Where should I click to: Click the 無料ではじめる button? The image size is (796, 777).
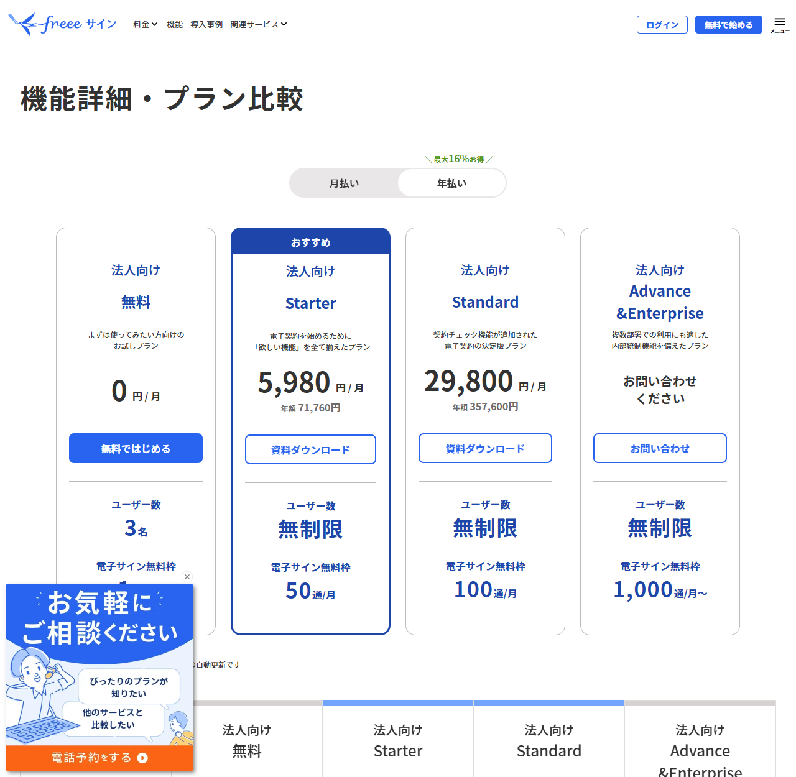(x=136, y=448)
